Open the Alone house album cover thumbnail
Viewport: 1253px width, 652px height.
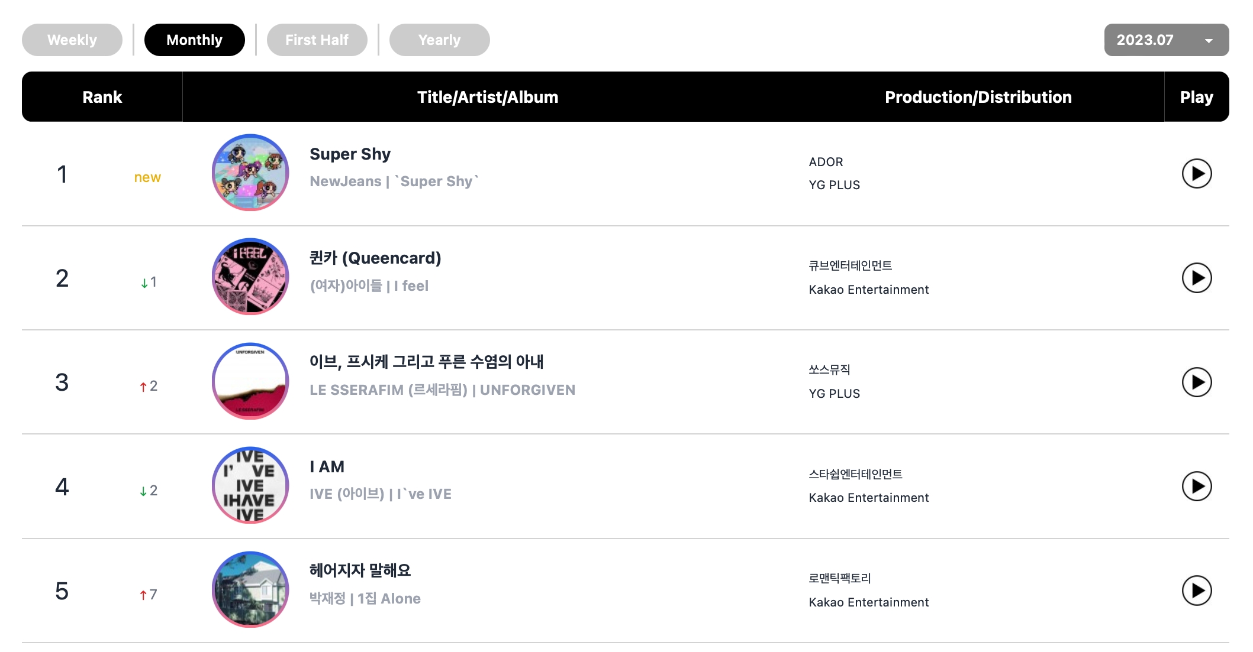pyautogui.click(x=250, y=589)
